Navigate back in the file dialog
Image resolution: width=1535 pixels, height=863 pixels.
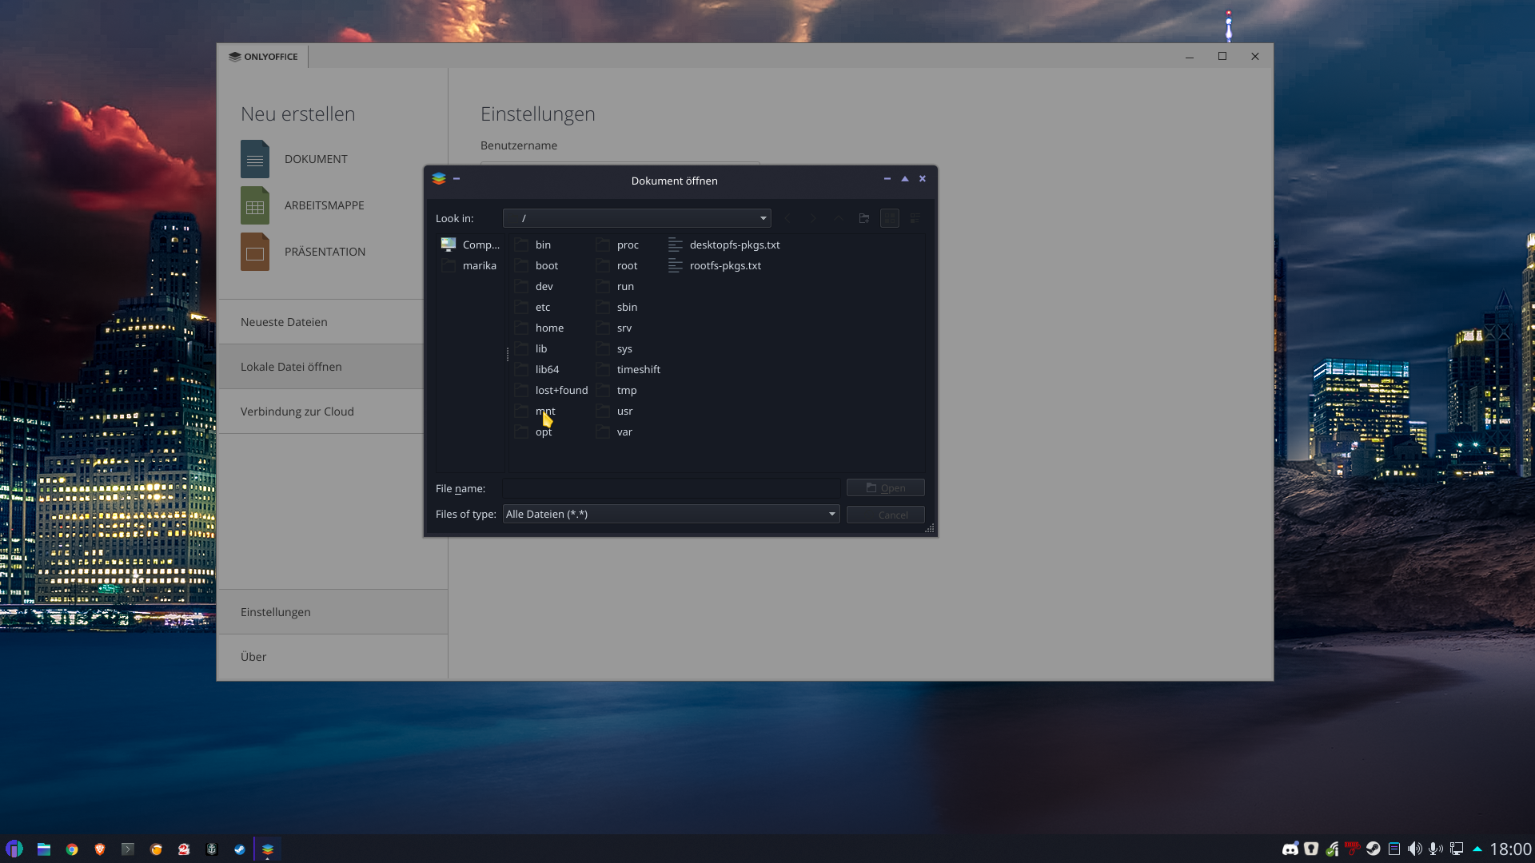point(787,218)
